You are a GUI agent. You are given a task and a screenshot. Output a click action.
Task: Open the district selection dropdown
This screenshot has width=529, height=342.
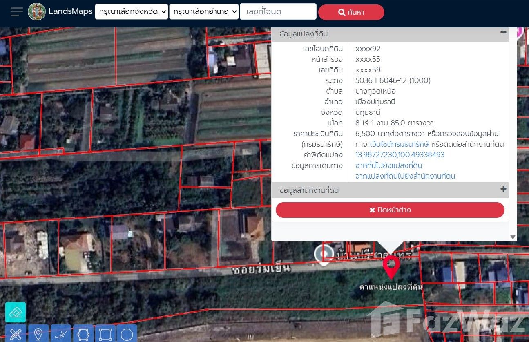[204, 12]
